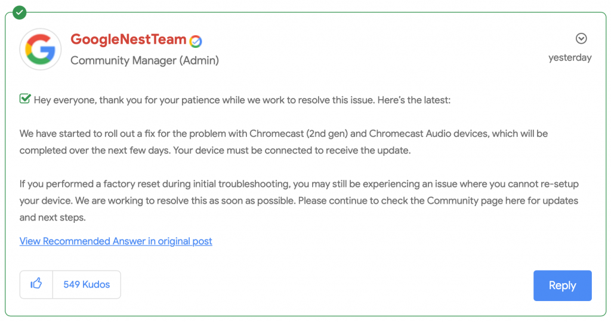Click the "Community Manager (Admin)" rank label
Image resolution: width=611 pixels, height=322 pixels.
tap(144, 60)
